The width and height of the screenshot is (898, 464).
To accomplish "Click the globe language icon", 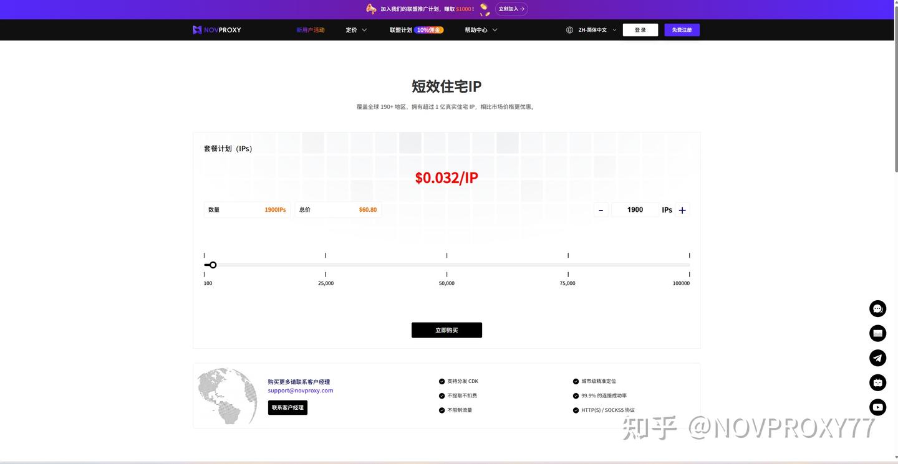I will pos(569,29).
